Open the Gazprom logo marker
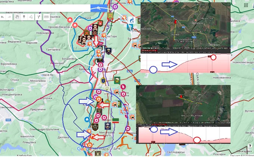 pos(132,21)
